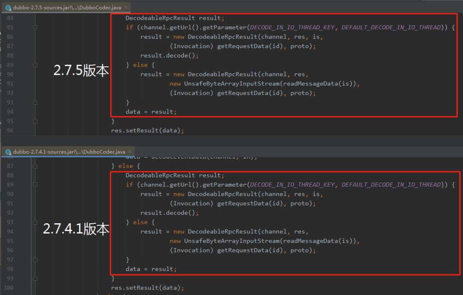The width and height of the screenshot is (463, 295).
Task: Click line number 88 in bottom editor gutter
Action: coord(10,175)
